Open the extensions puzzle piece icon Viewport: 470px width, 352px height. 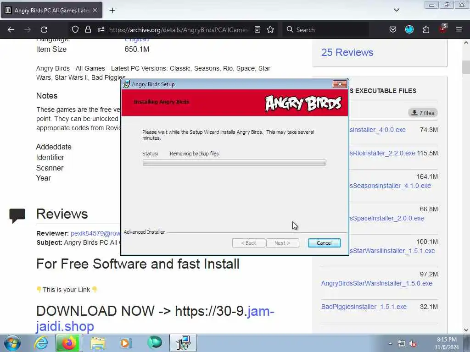[x=426, y=29]
